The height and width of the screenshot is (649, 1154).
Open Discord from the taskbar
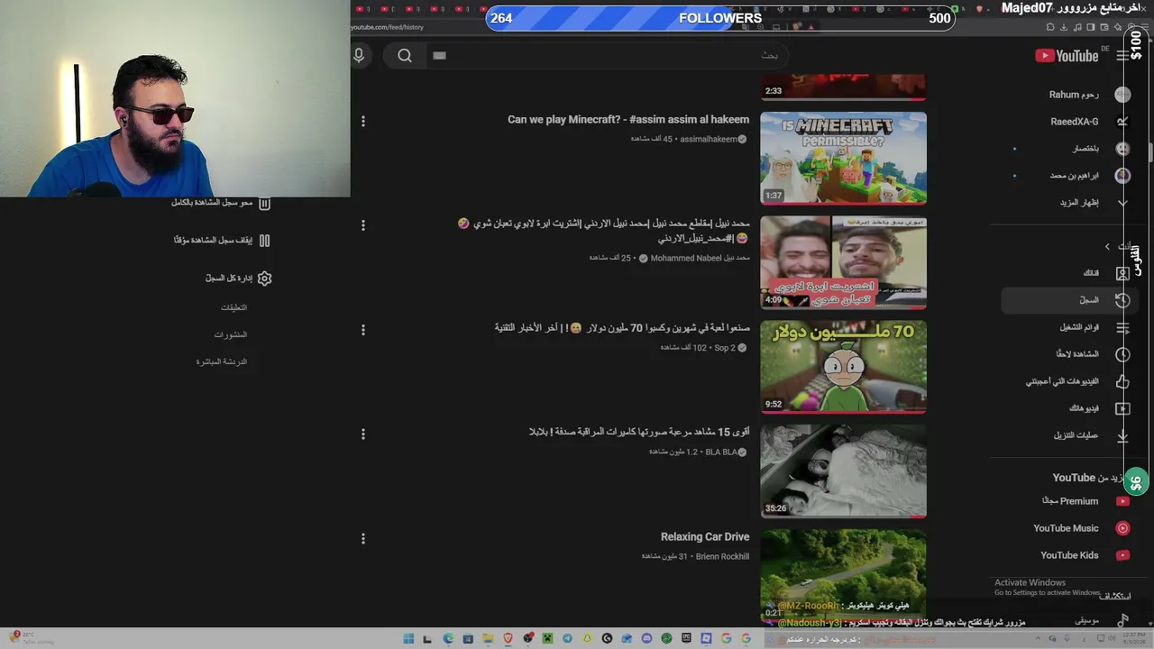pyautogui.click(x=646, y=639)
